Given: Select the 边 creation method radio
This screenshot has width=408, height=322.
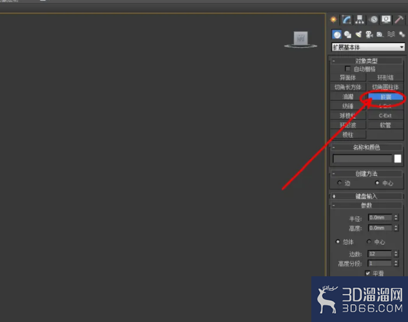Looking at the screenshot, I should click(x=339, y=183).
